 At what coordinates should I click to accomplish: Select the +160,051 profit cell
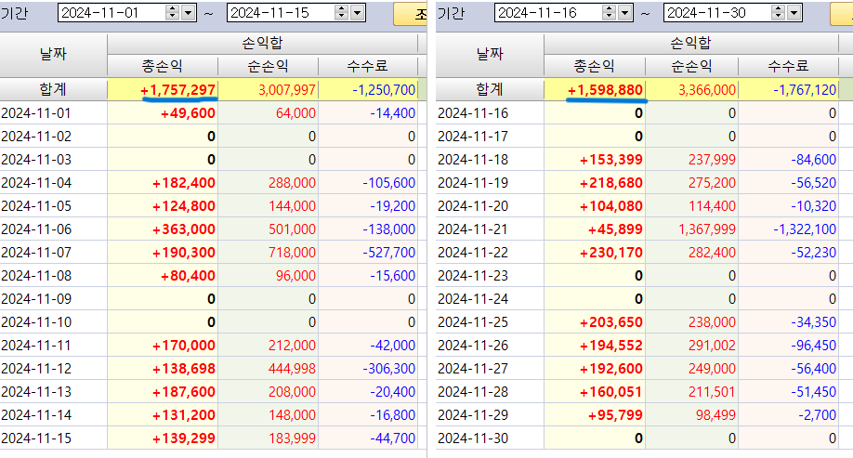coord(595,392)
